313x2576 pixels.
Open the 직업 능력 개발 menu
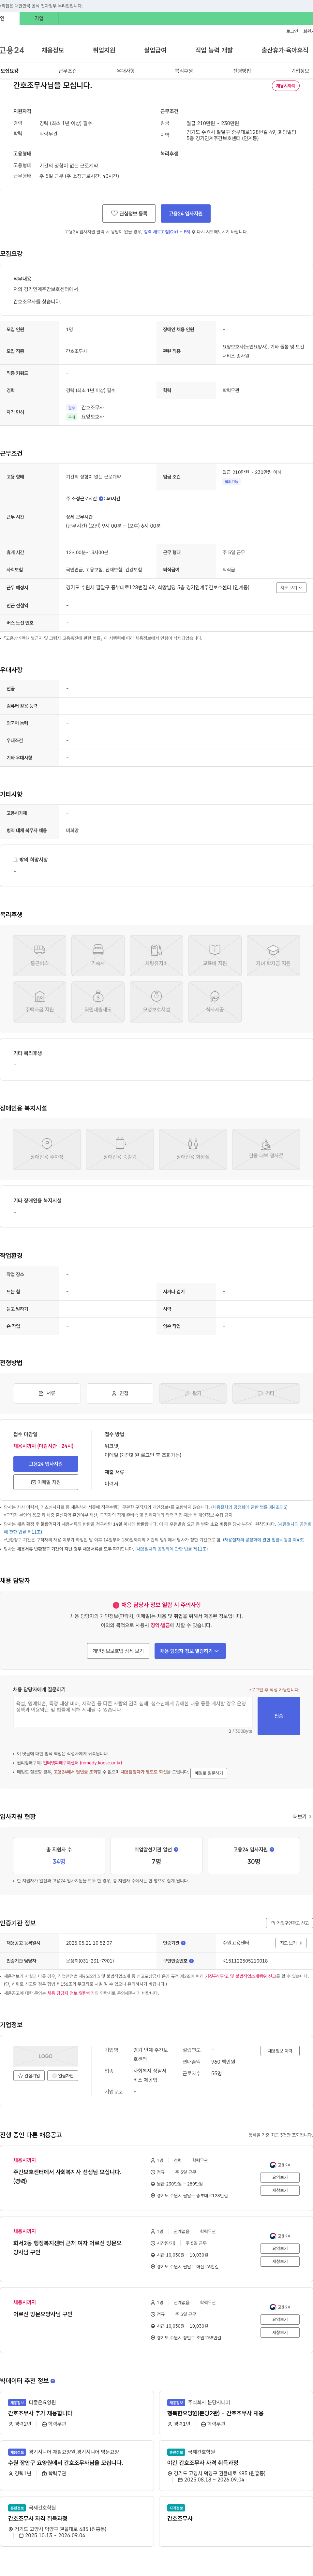pos(214,50)
